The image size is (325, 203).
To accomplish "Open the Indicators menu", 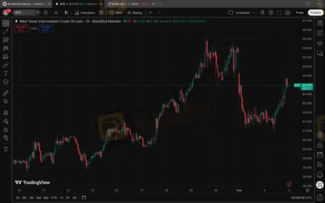I will (x=85, y=13).
